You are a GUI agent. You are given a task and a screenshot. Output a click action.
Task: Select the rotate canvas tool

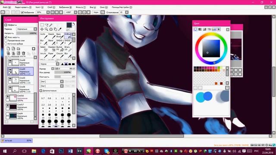(x=51, y=29)
